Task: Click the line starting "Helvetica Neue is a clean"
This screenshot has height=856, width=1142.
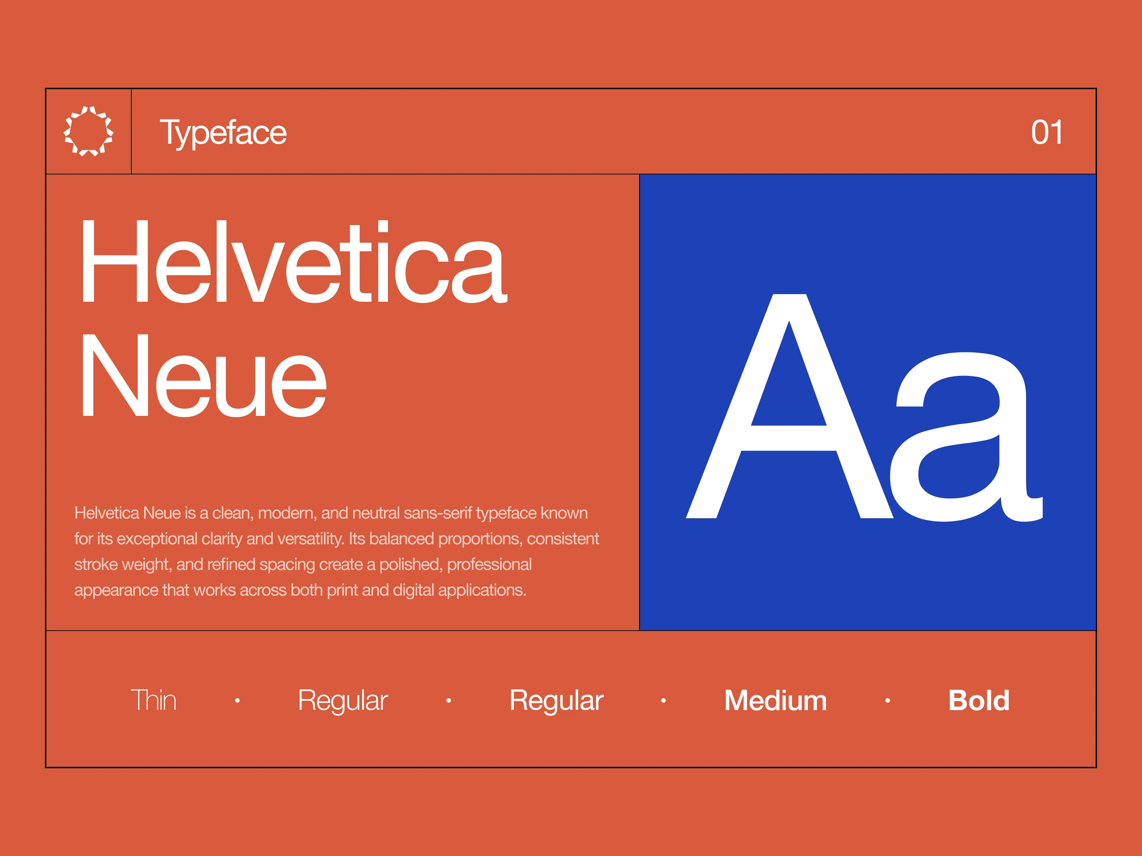Action: (331, 513)
